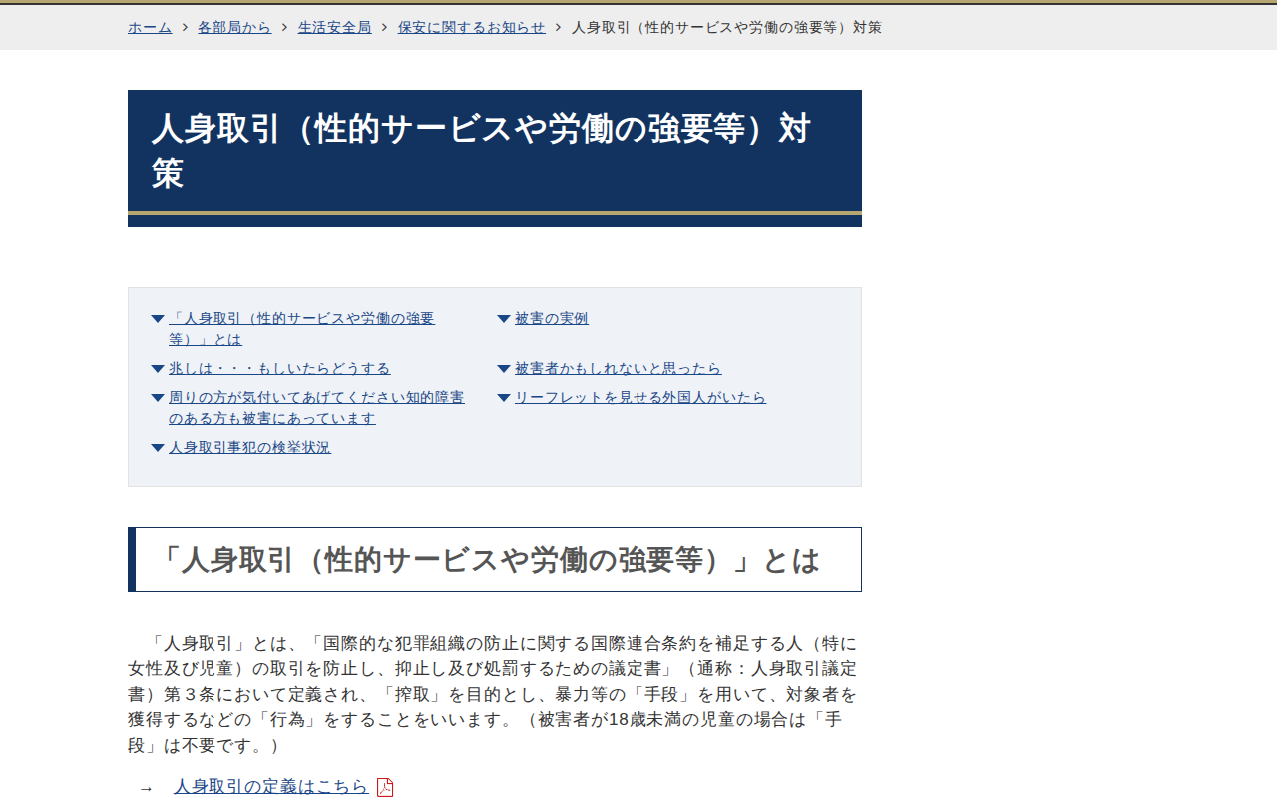
Task: Click the triangle marker beside 人身取引事犯の検挙状況
Action: (158, 448)
